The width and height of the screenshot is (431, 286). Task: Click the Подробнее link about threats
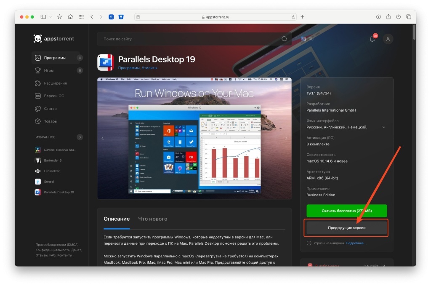tap(356, 243)
